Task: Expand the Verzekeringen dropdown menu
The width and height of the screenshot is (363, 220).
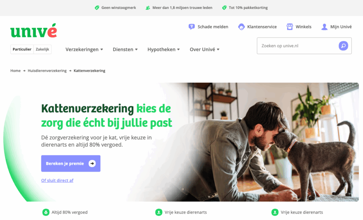Action: coord(84,49)
